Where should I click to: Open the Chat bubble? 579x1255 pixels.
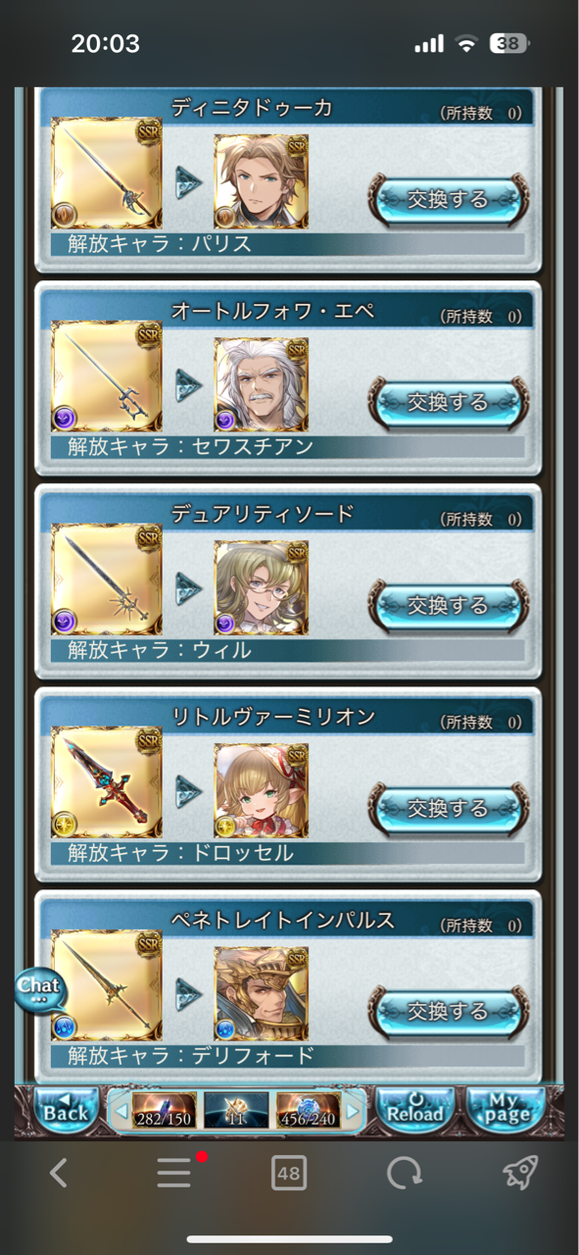pos(39,990)
